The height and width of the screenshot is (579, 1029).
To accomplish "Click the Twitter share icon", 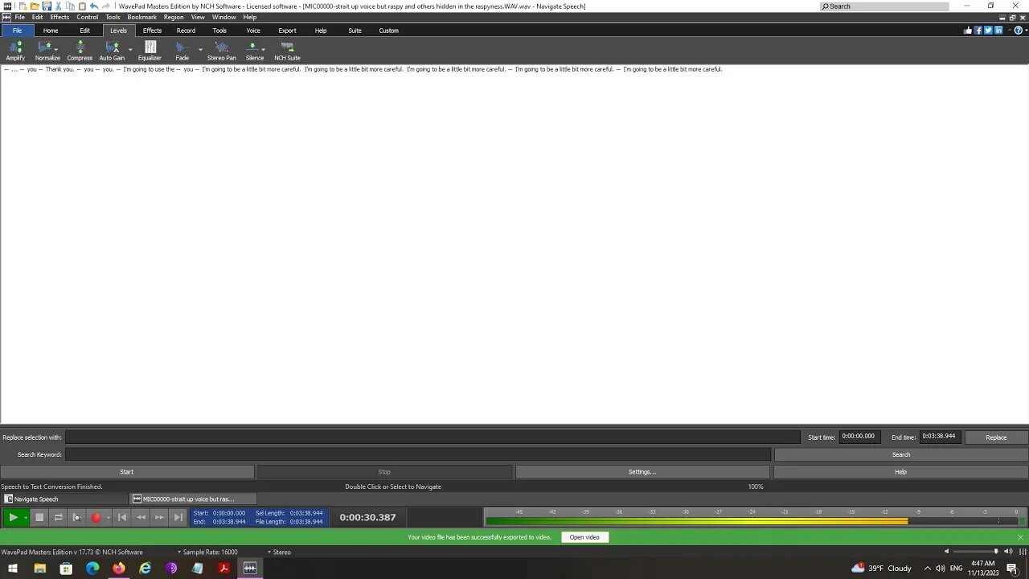I will pyautogui.click(x=988, y=31).
